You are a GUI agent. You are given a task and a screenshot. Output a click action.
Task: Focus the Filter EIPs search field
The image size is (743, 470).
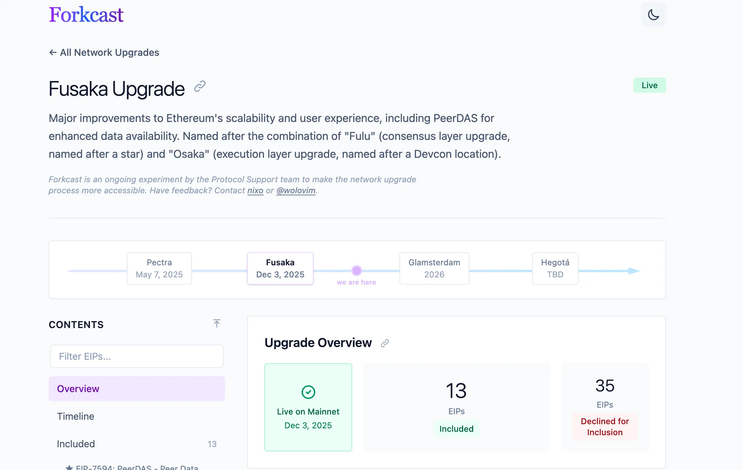pyautogui.click(x=136, y=356)
